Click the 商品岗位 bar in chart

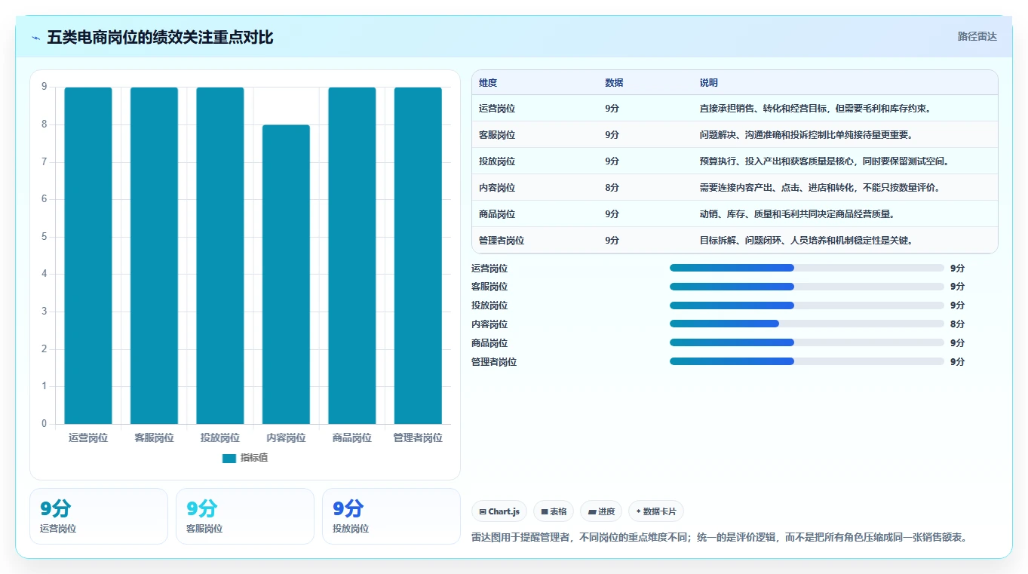point(352,256)
